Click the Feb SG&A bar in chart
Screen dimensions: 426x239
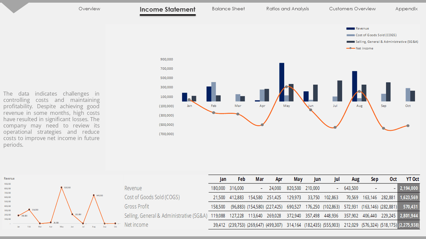[x=218, y=98]
